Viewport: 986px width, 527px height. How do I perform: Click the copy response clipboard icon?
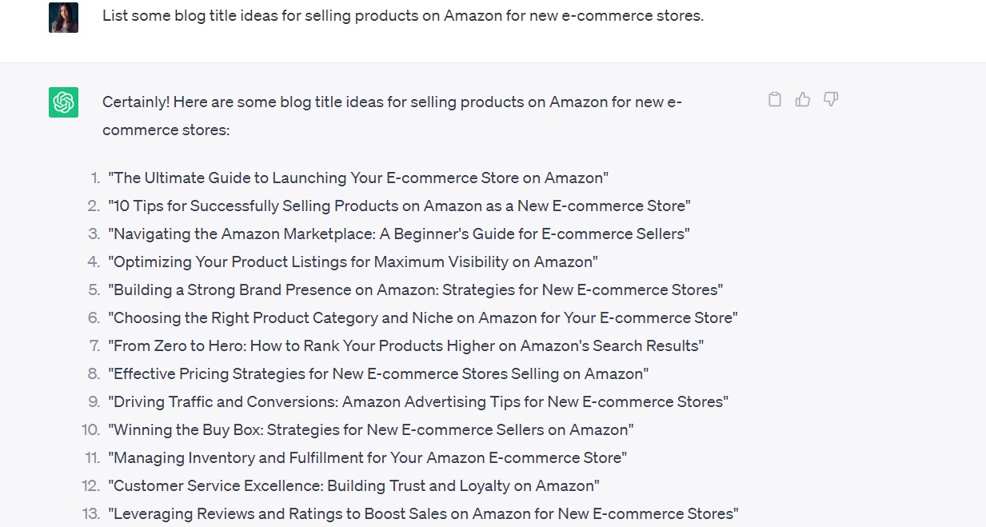[x=774, y=100]
